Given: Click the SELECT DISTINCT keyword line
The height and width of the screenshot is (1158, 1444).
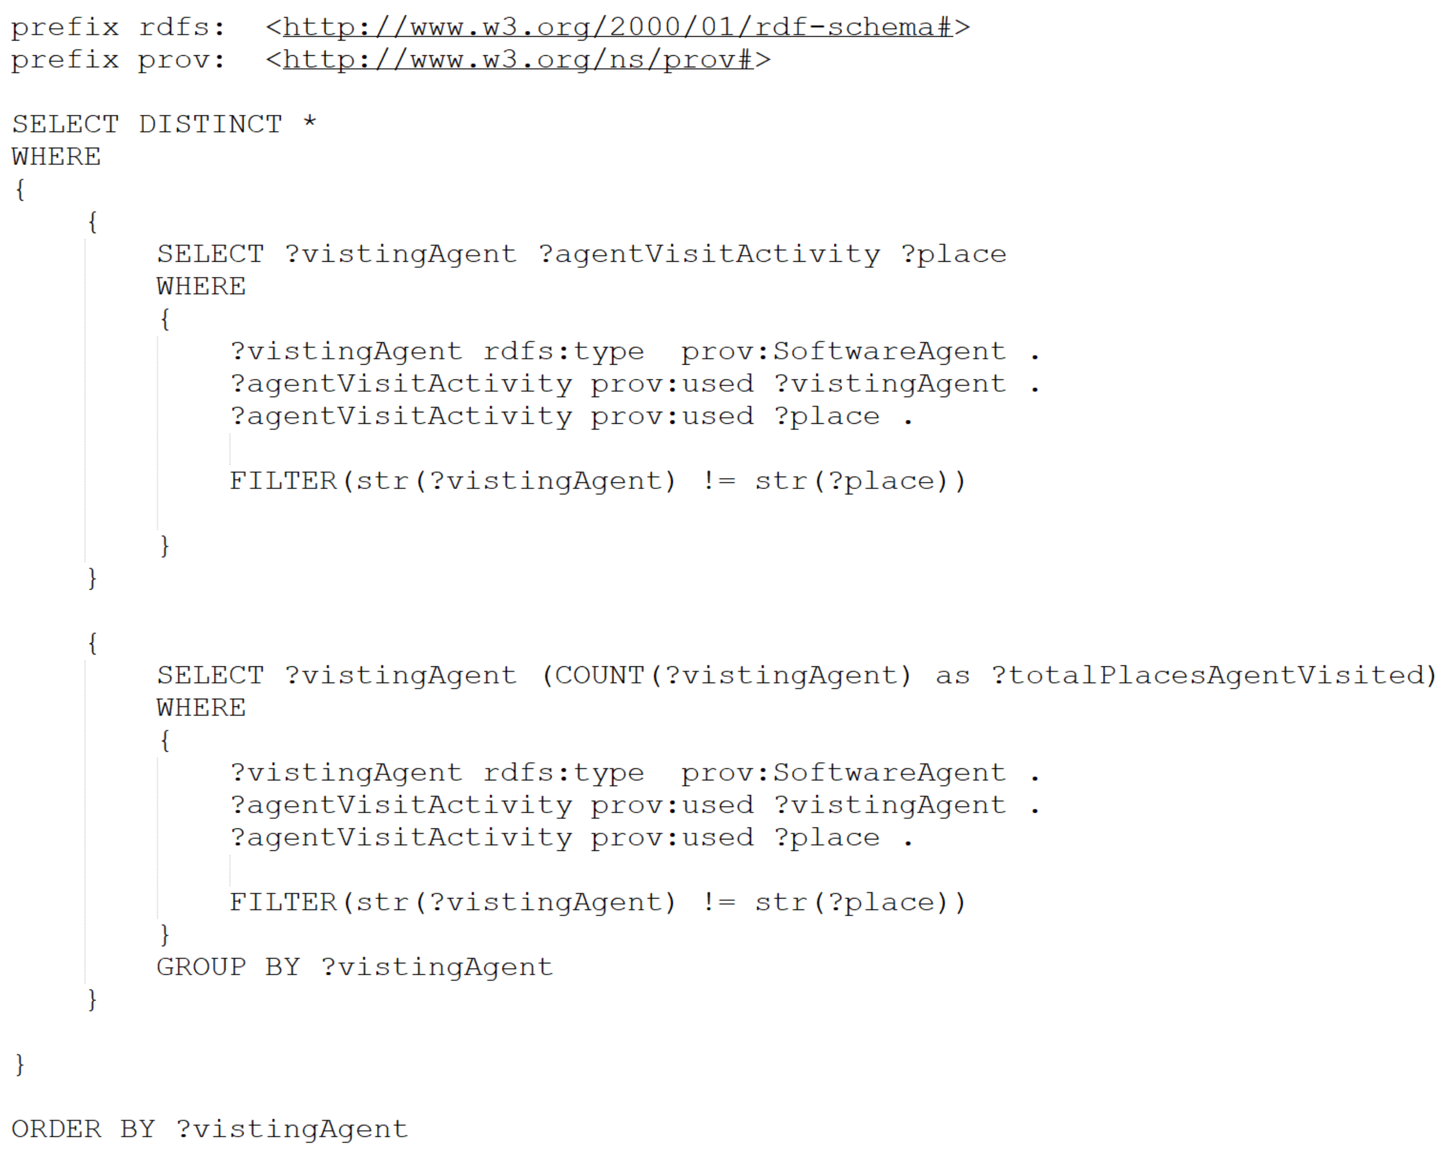Looking at the screenshot, I should pyautogui.click(x=164, y=124).
